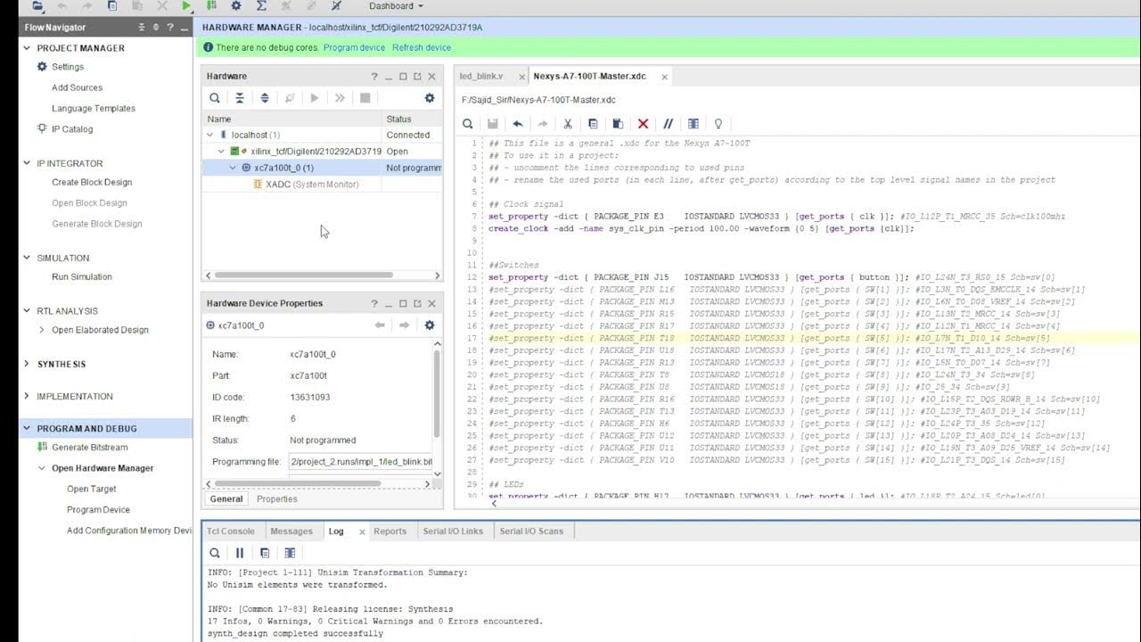Viewport: 1141px width, 642px height.
Task: Open Serial I/O Scans tab
Action: (531, 531)
